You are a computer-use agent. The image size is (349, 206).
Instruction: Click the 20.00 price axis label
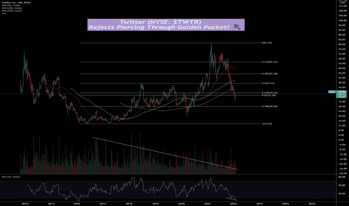tap(342, 116)
